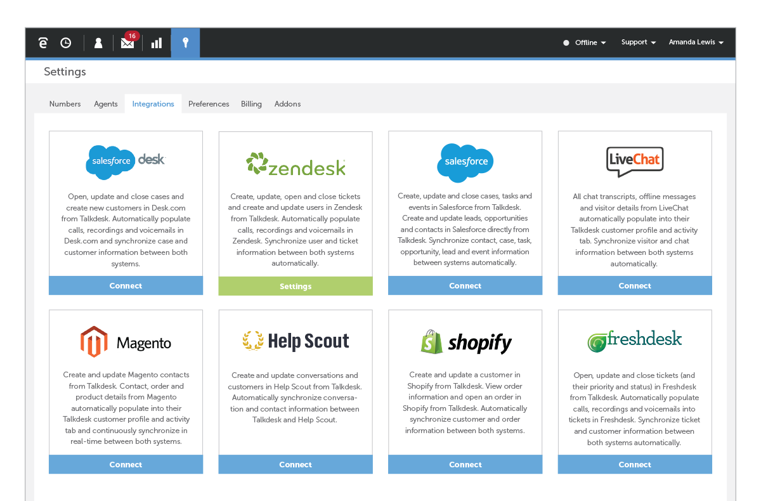Click the Desk.com description text
The width and height of the screenshot is (761, 501).
point(126,230)
